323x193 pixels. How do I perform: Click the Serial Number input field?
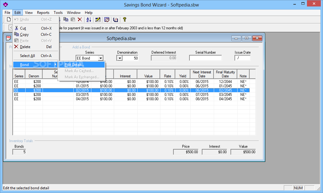coord(205,58)
